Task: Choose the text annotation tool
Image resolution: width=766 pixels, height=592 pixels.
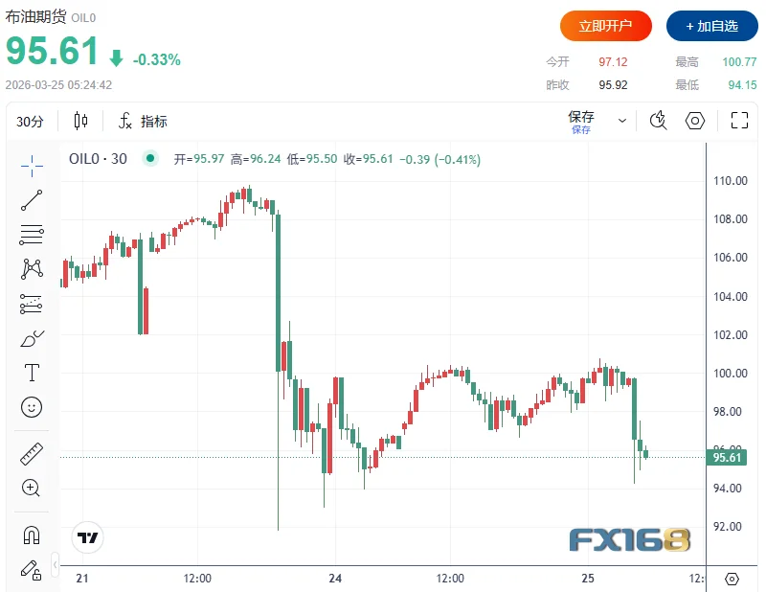Action: click(x=32, y=373)
